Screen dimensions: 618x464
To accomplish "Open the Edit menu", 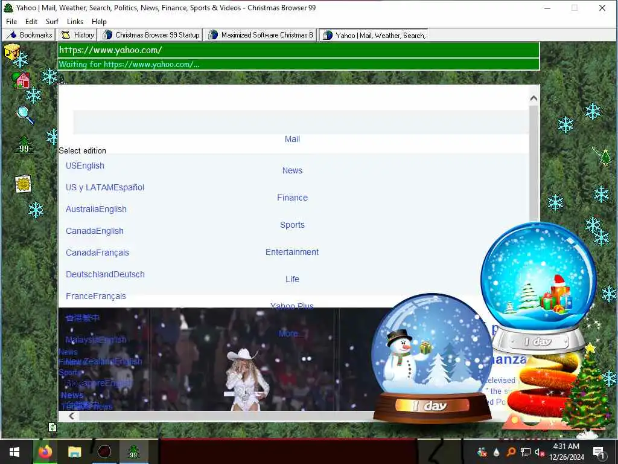I will point(31,22).
